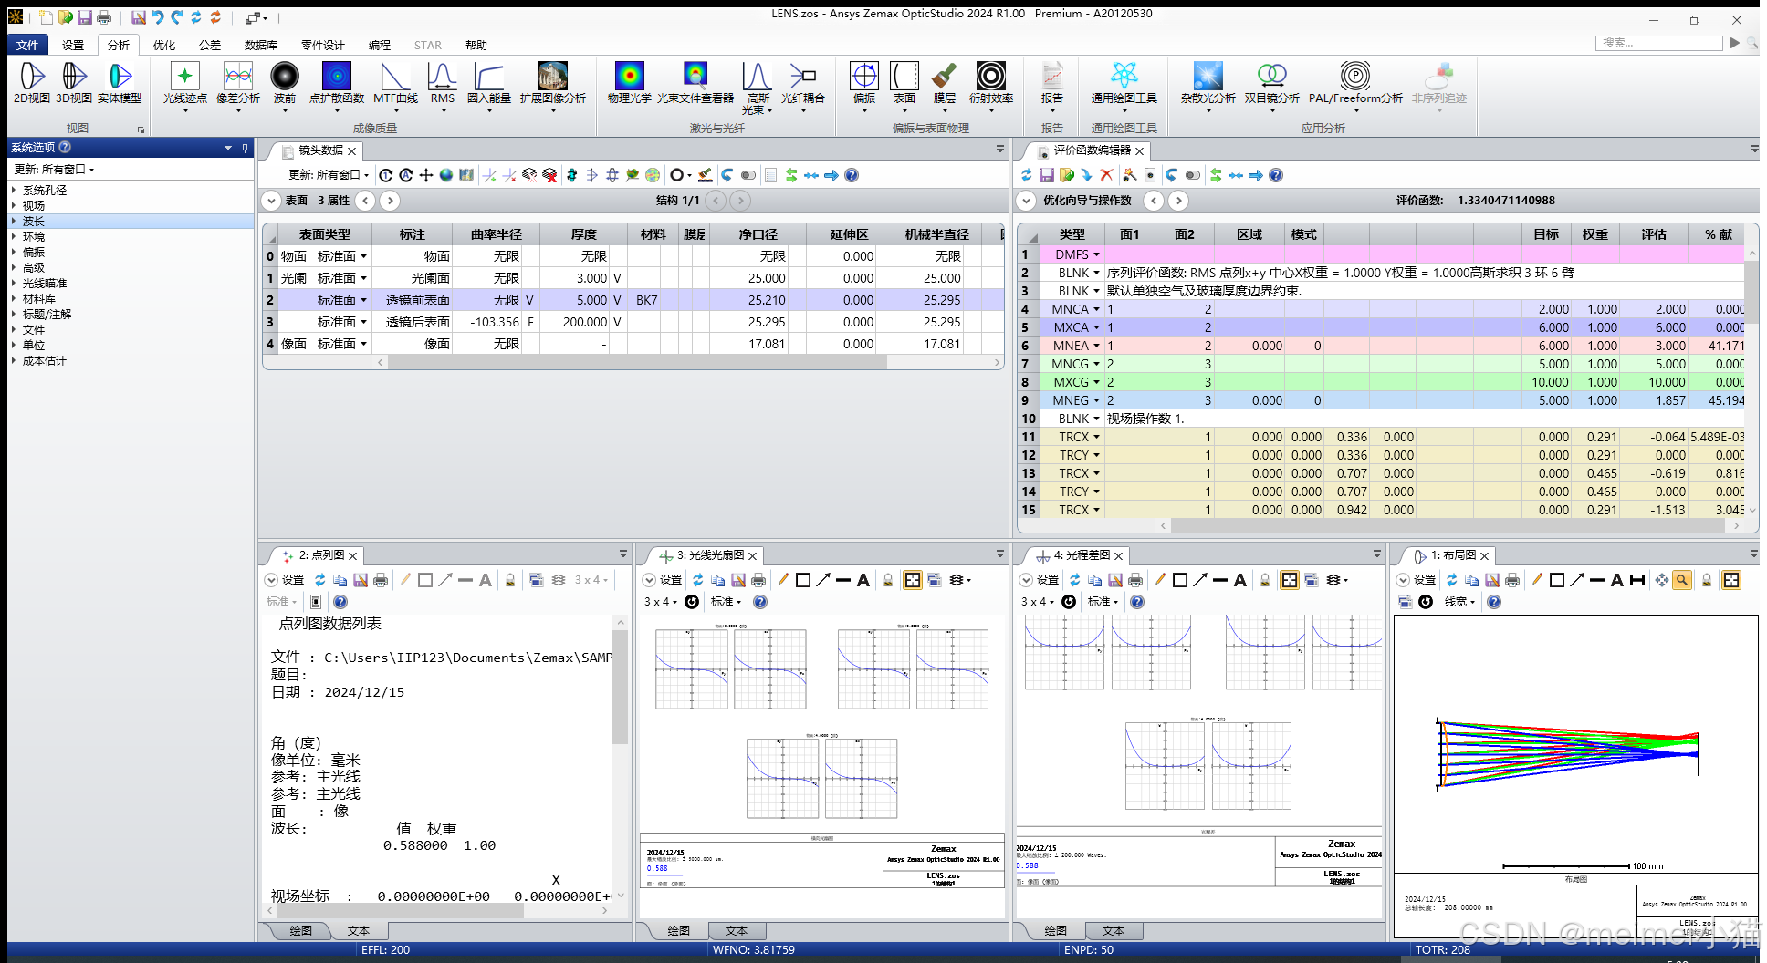This screenshot has width=1767, height=963.
Task: Open the 波前 wavefront tool
Action: [285, 87]
